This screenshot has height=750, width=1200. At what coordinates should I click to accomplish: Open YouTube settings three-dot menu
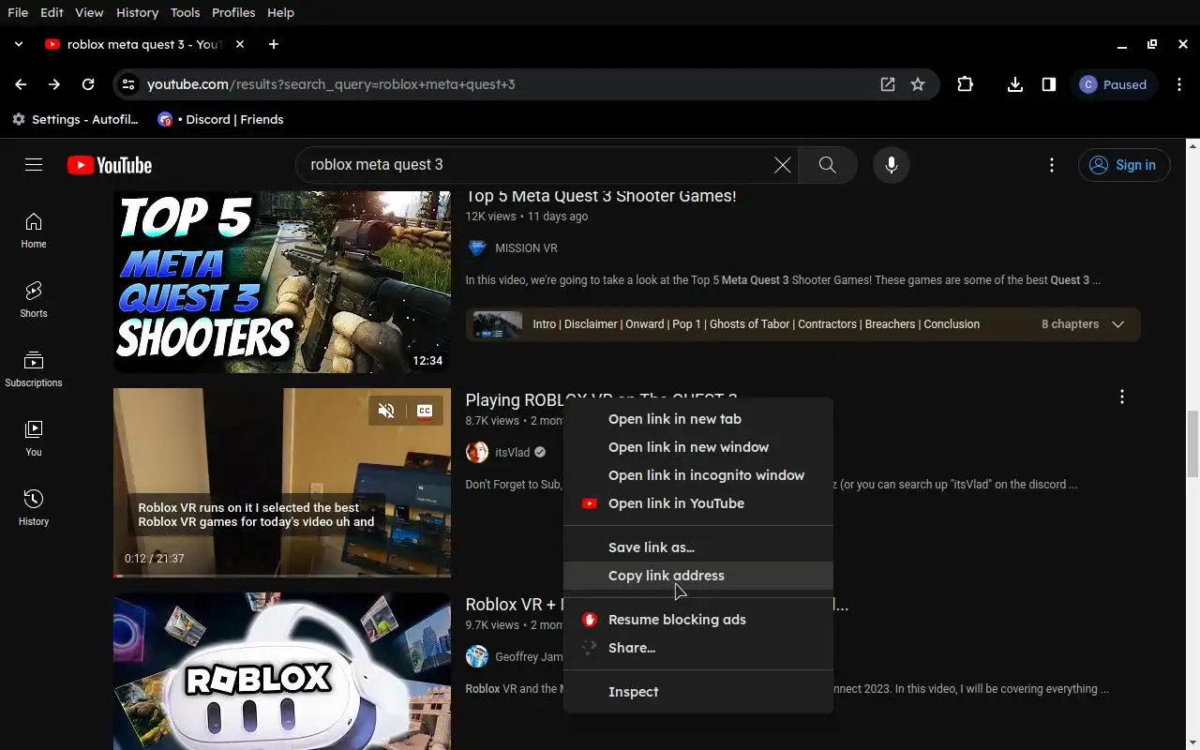tap(1052, 165)
